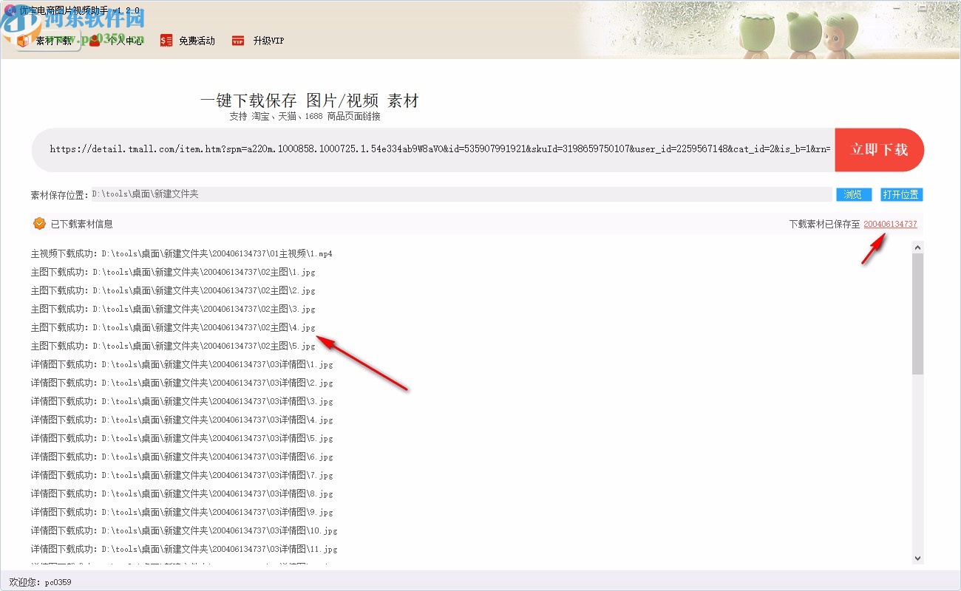Select the 03详情图\9.jpg row

pos(182,513)
